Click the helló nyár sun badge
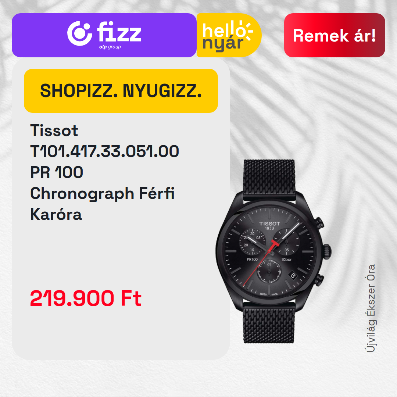 click(229, 35)
